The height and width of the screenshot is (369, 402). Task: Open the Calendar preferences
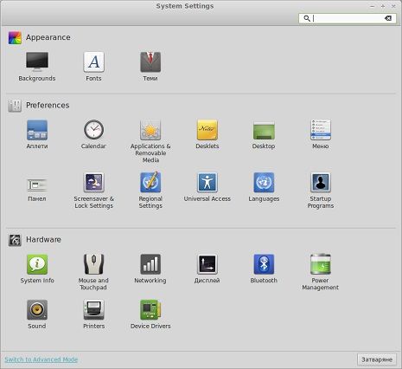coord(93,130)
